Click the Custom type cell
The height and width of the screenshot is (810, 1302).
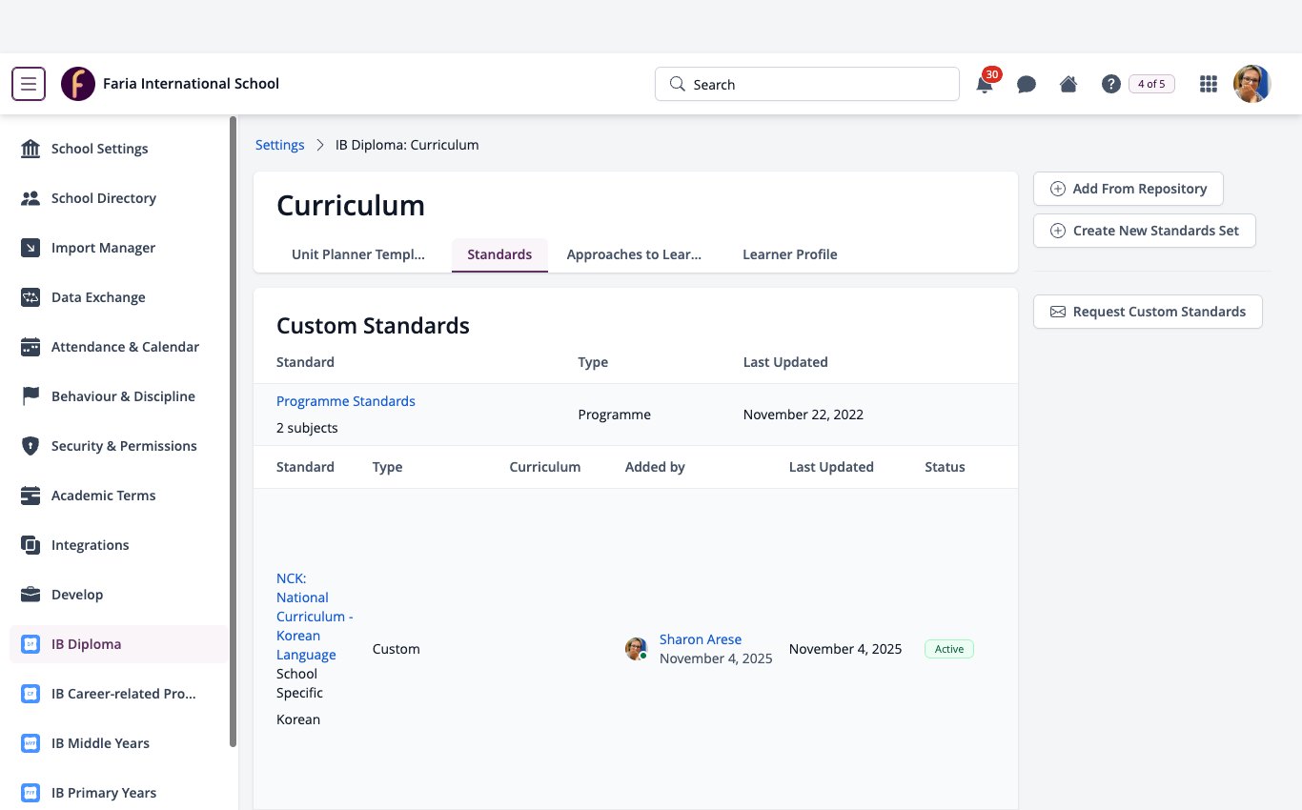pyautogui.click(x=397, y=649)
